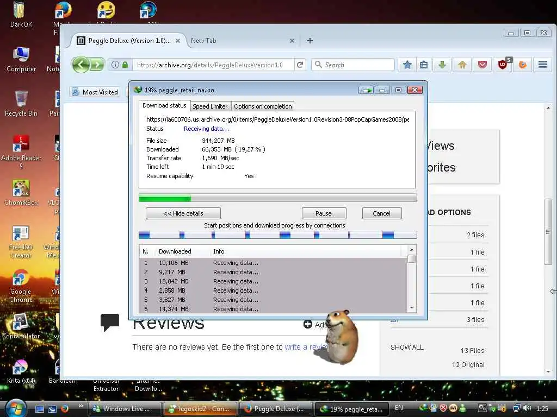Open the 2 files download option
The image size is (557, 417).
475,235
